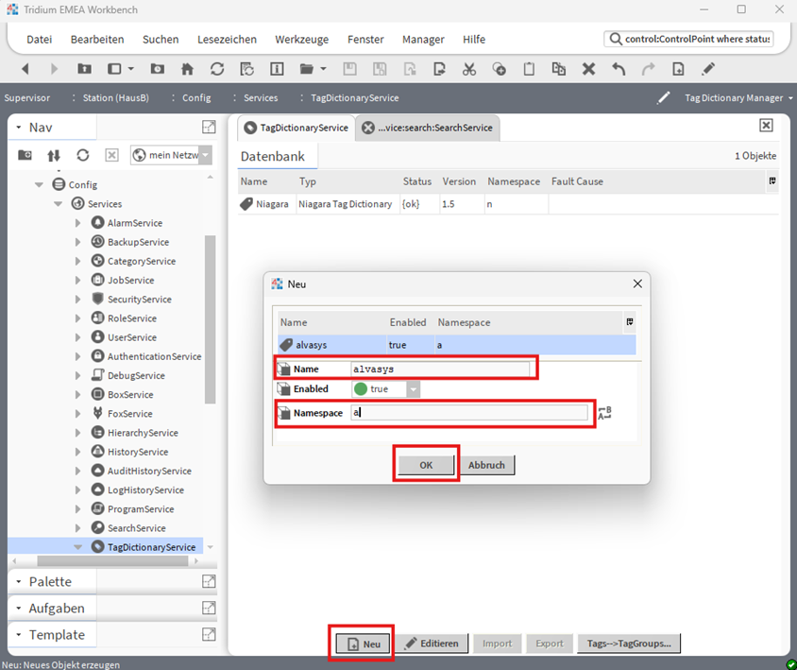Click the Duplicate toolbar icon
The image size is (797, 670).
(x=559, y=69)
